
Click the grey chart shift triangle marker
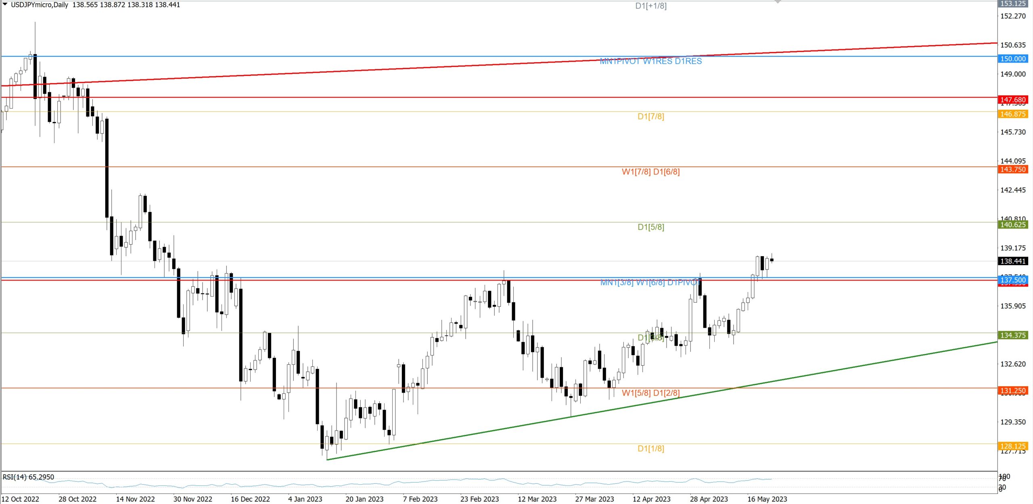pyautogui.click(x=778, y=2)
